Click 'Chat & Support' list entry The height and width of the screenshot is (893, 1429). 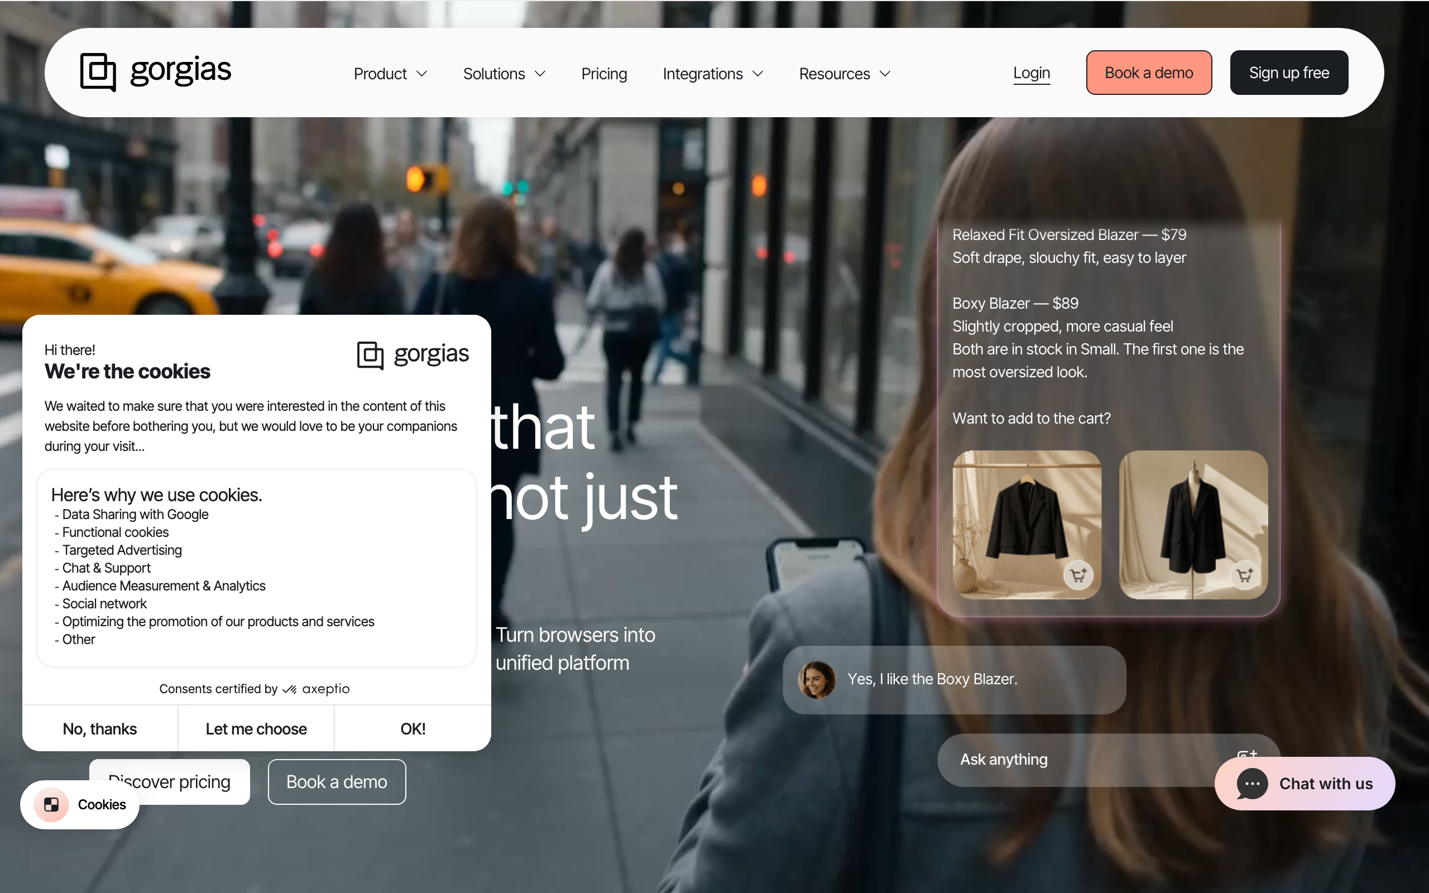coord(106,568)
